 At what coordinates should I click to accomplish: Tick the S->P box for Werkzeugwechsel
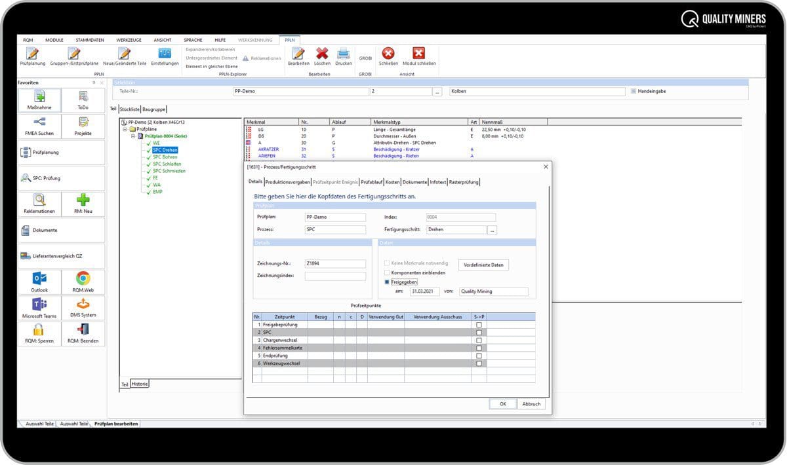point(479,363)
